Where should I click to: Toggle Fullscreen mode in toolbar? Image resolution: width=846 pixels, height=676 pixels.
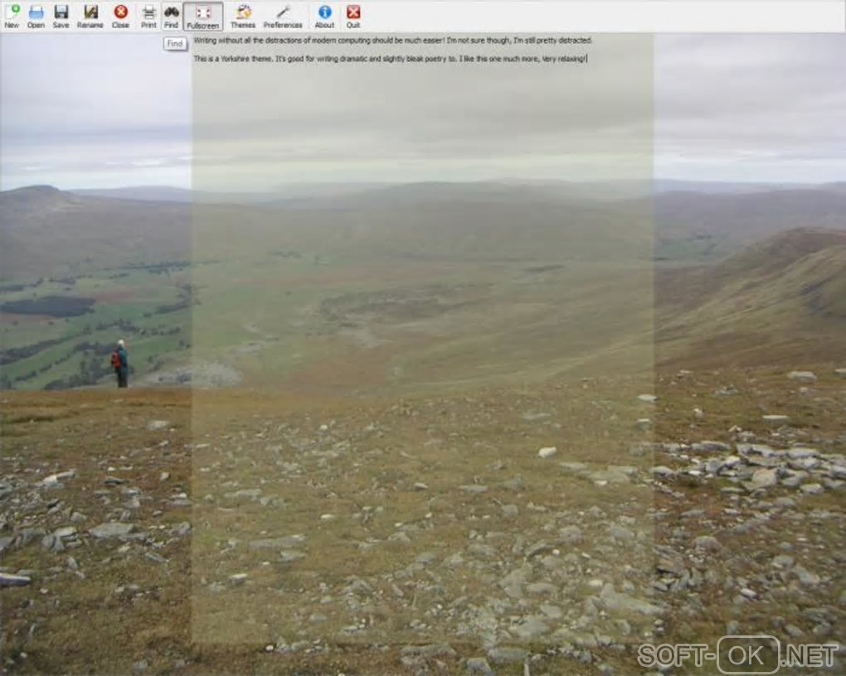tap(203, 17)
